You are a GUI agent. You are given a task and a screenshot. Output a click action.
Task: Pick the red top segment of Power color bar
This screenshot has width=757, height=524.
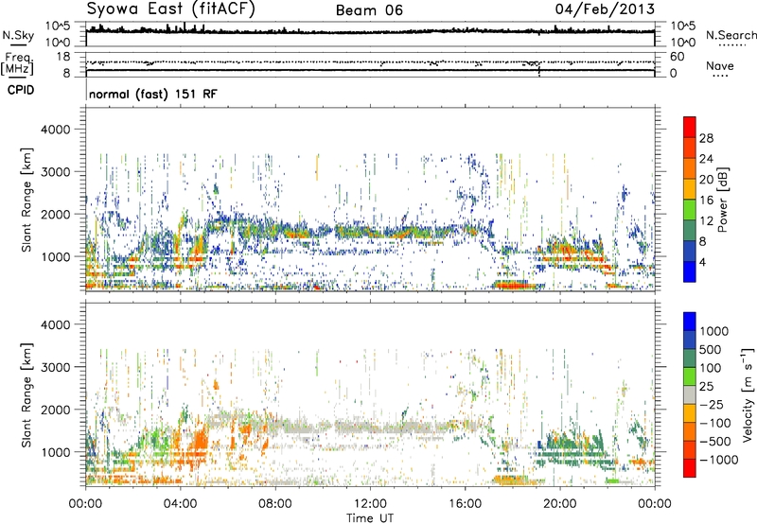[690, 128]
